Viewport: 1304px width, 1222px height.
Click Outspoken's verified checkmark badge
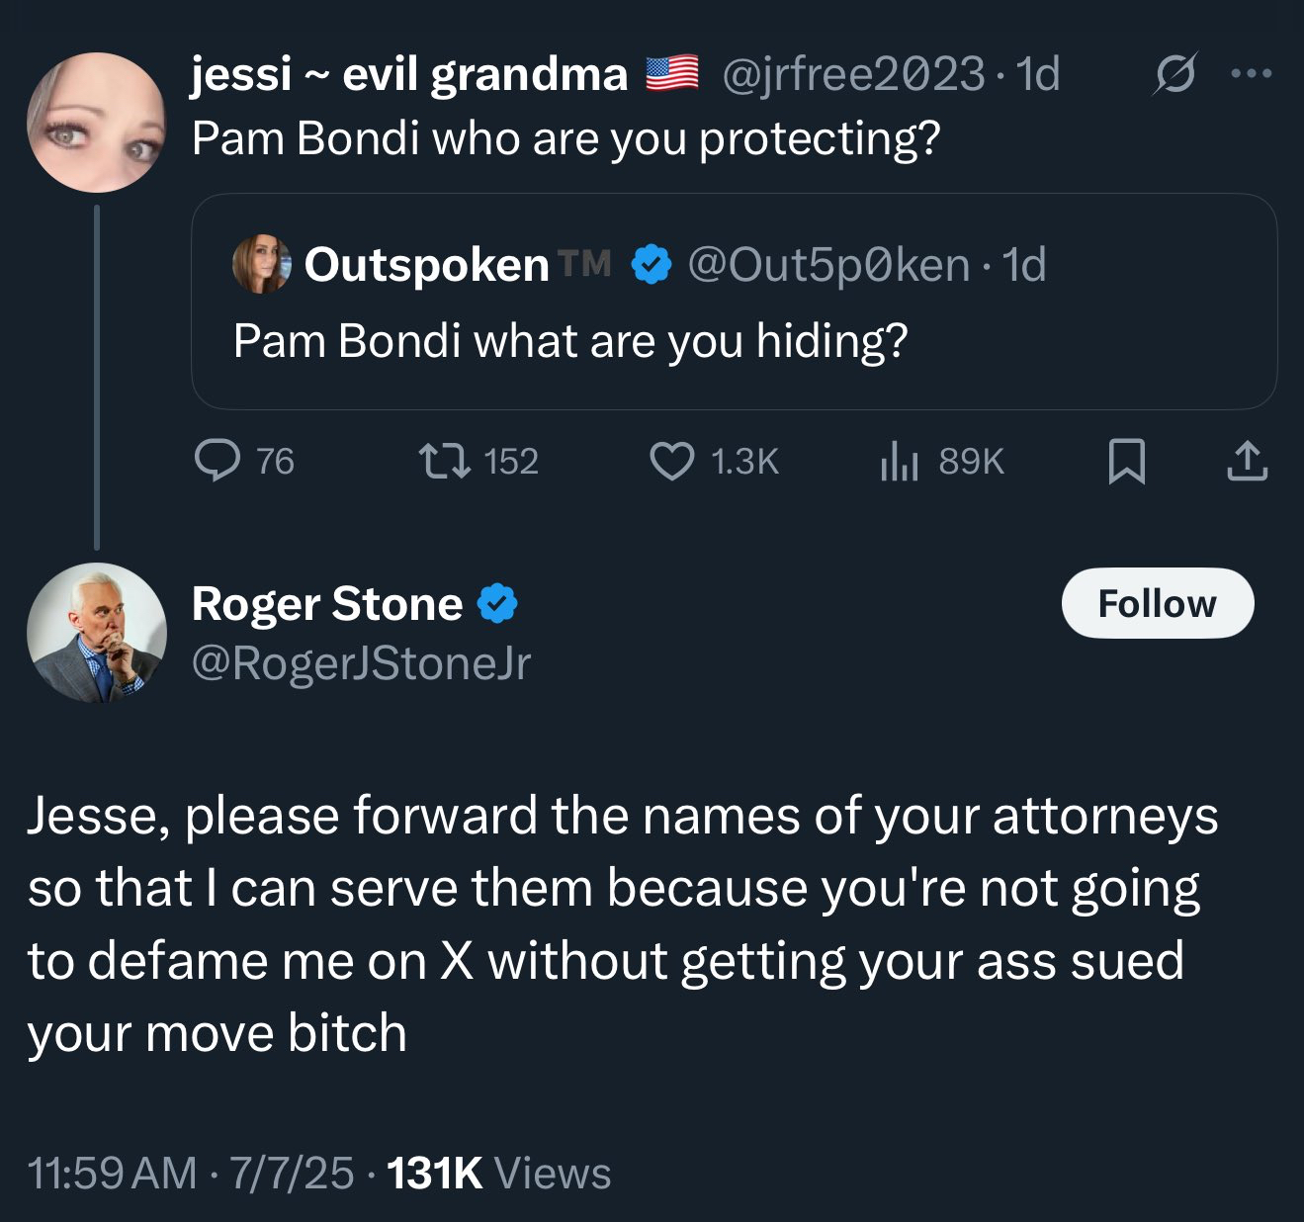pos(652,265)
